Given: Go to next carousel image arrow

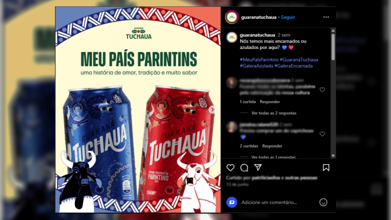Looking at the screenshot, I should tap(213, 110).
